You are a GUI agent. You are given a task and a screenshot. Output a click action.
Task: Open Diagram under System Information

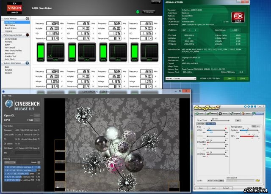click(x=8, y=73)
